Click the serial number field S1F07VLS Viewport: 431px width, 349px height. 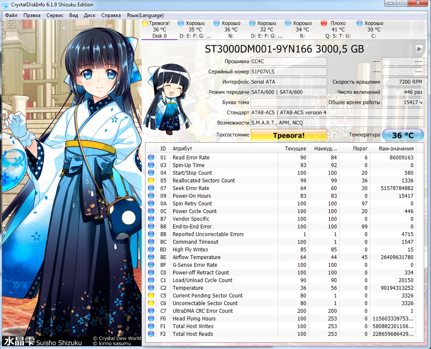pos(288,72)
